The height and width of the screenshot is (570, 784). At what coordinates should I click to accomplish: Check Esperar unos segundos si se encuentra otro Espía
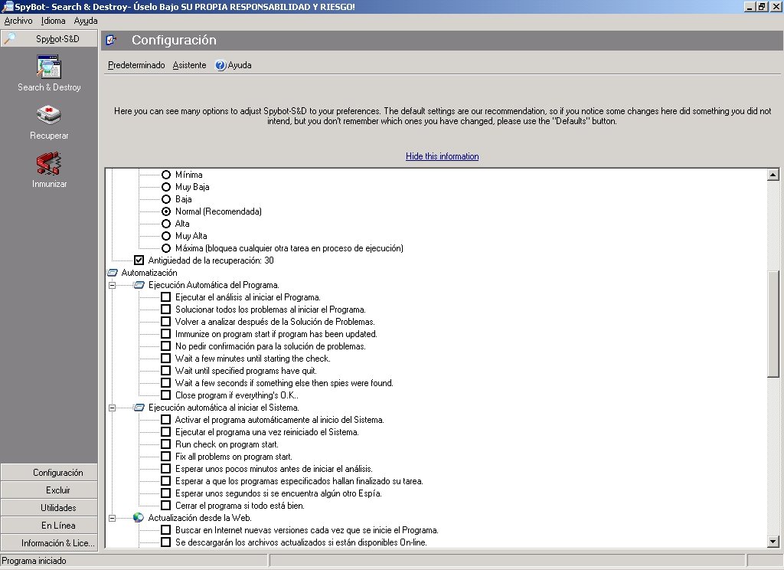point(166,493)
